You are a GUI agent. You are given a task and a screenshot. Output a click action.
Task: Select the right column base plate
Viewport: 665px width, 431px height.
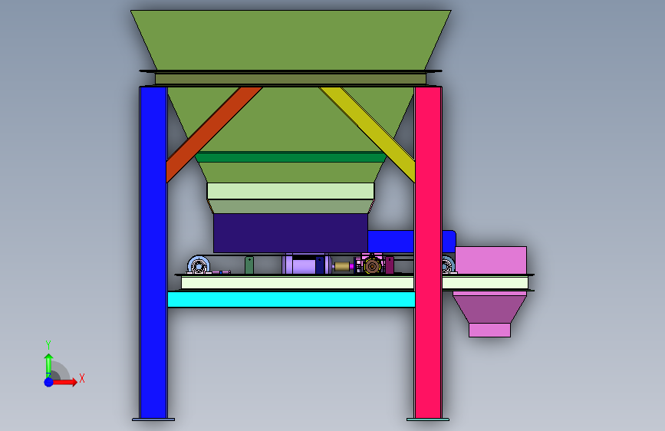tap(428, 419)
